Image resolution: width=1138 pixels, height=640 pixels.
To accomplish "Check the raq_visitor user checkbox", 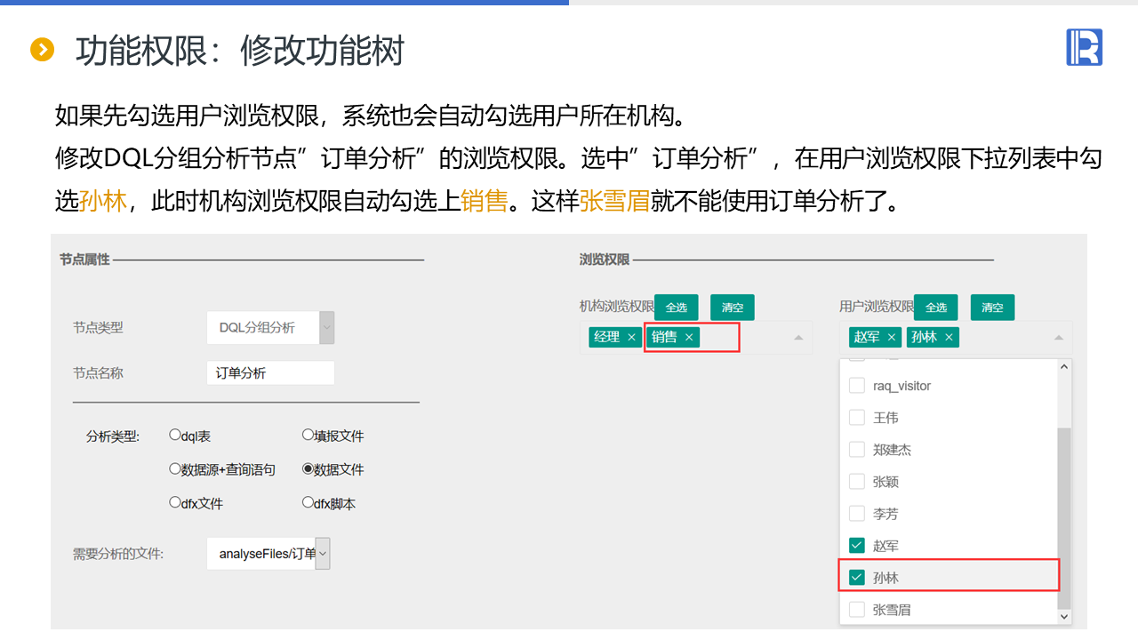I will (x=857, y=386).
